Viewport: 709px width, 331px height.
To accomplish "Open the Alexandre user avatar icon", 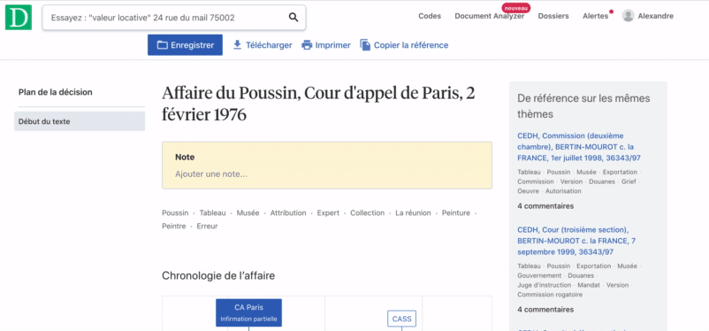I will tap(628, 16).
